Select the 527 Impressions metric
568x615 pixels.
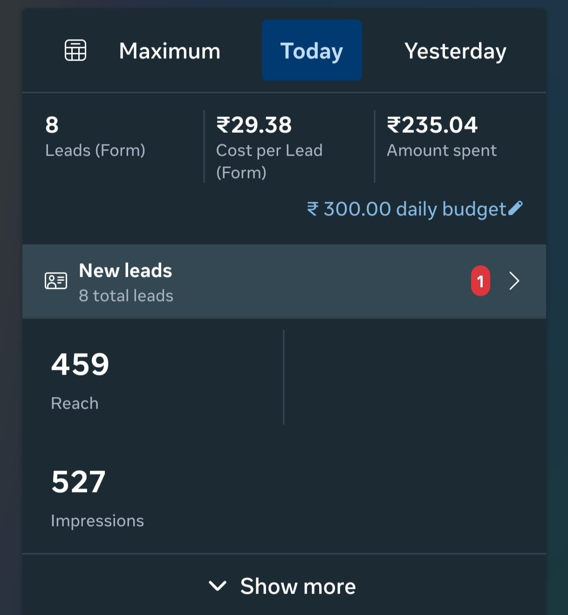click(x=78, y=482)
